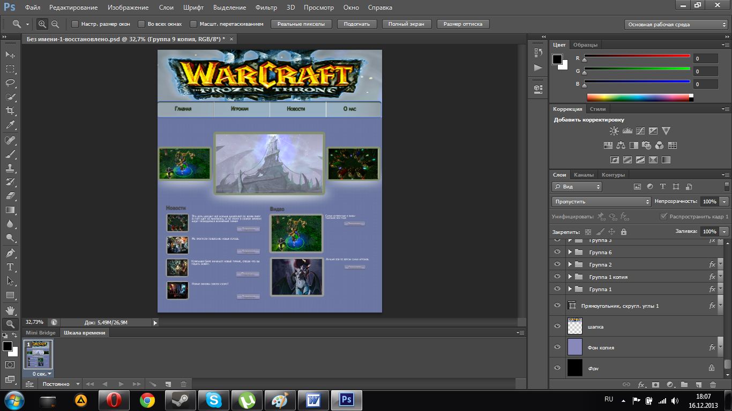Open the opacity 'Непрозрачность' dropdown arrow

click(724, 202)
